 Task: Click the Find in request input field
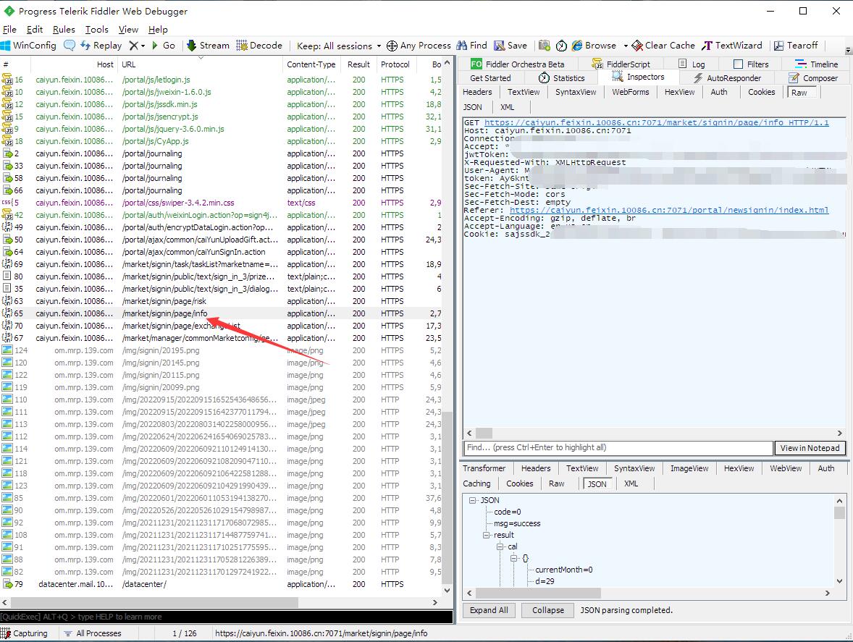[618, 448]
